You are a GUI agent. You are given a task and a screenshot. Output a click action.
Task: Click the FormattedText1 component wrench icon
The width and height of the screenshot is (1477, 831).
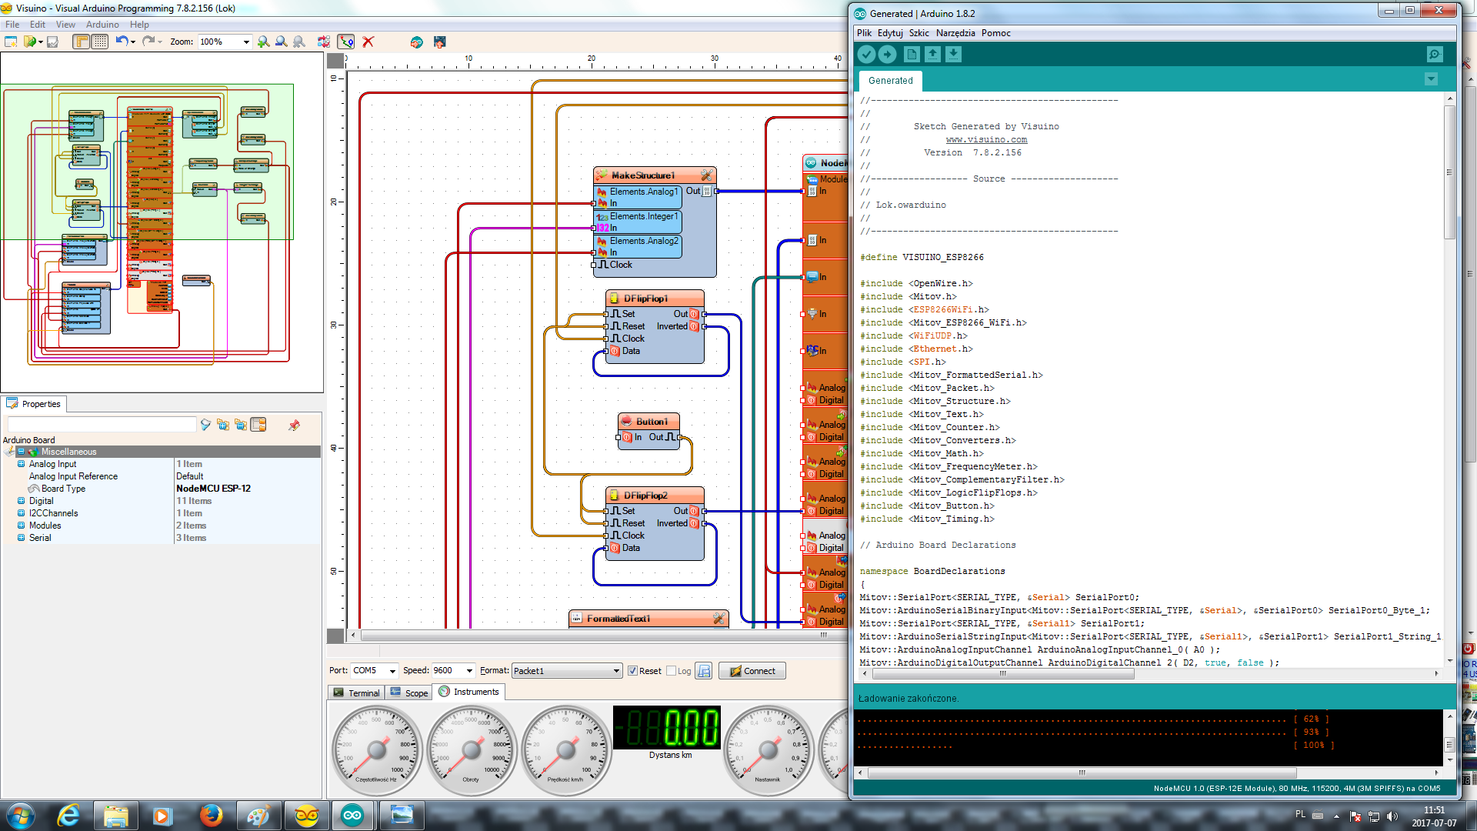pos(718,619)
